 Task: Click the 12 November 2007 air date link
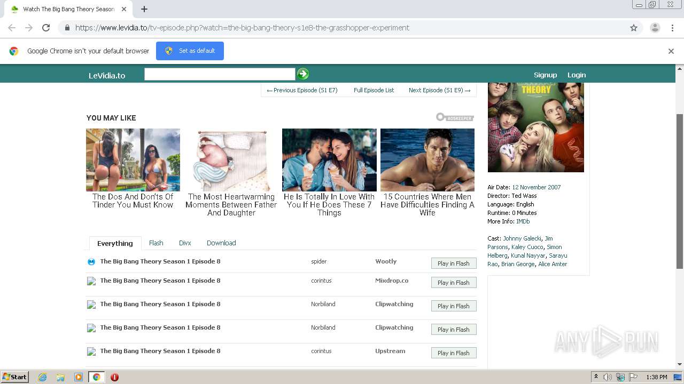[x=537, y=187]
